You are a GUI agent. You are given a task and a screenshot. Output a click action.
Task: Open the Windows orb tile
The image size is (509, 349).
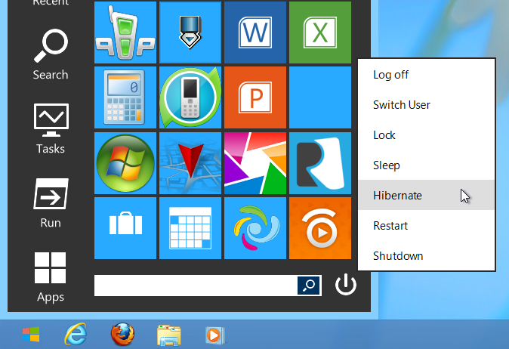pos(125,163)
